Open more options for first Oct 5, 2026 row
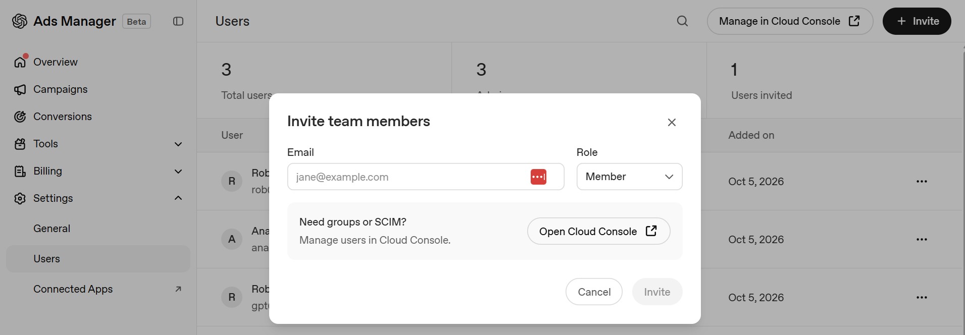This screenshot has width=965, height=335. (x=922, y=182)
